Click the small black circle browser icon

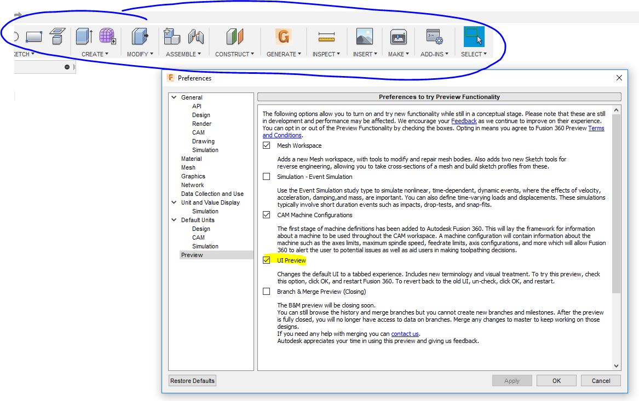click(x=67, y=67)
